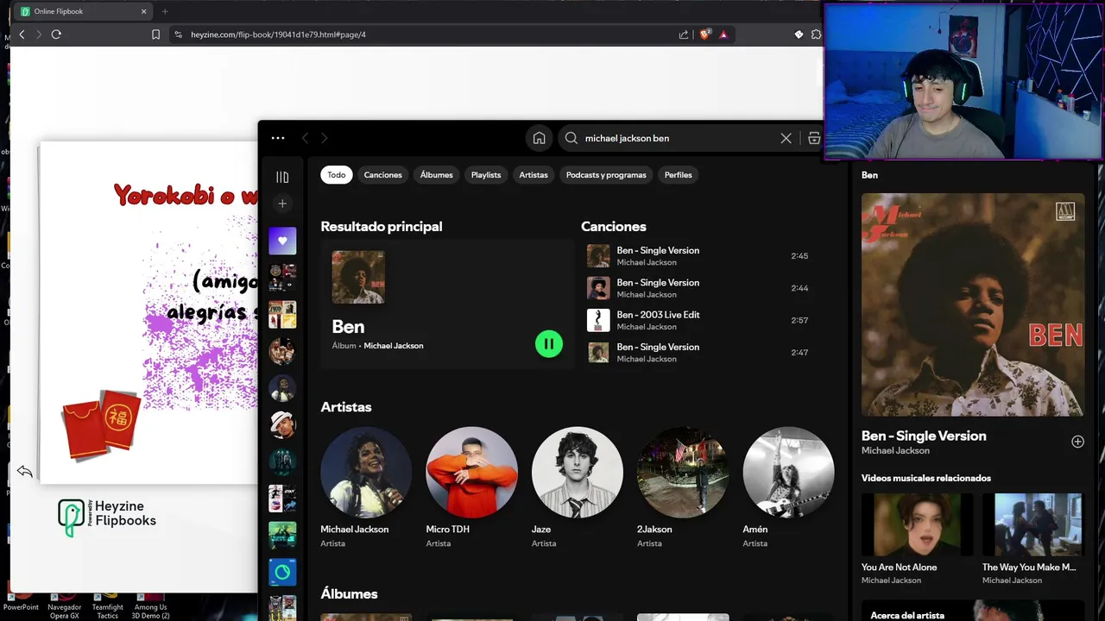Create new playlist plus icon

pyautogui.click(x=282, y=204)
